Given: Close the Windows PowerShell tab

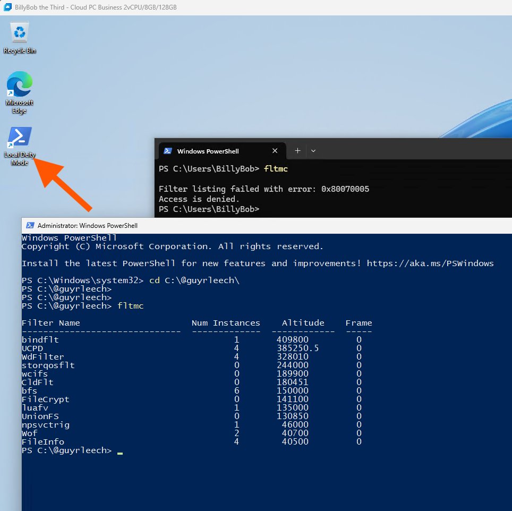Looking at the screenshot, I should [x=275, y=151].
